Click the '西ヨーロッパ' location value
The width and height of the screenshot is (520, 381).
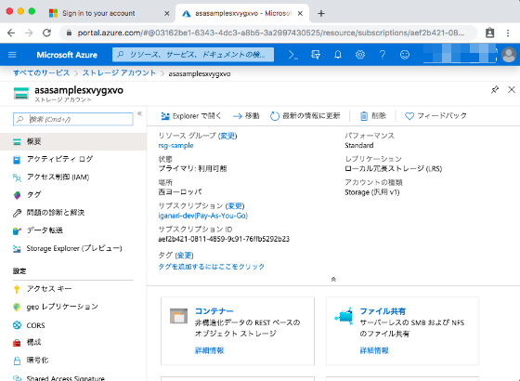(x=180, y=191)
